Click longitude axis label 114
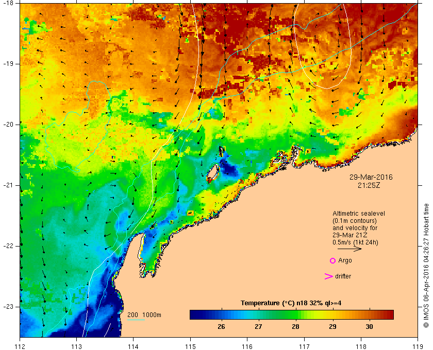The image size is (433, 350). pyautogui.click(x=134, y=347)
